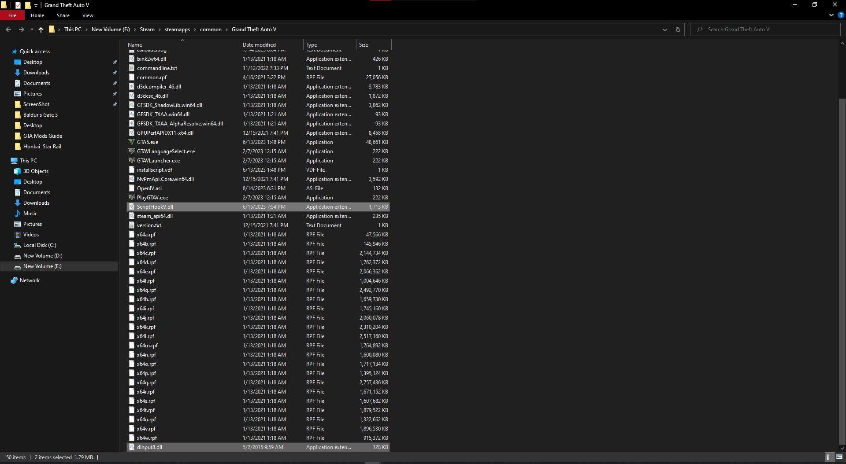This screenshot has width=846, height=464.
Task: Select the GTA5.exe application icon
Action: (131, 142)
